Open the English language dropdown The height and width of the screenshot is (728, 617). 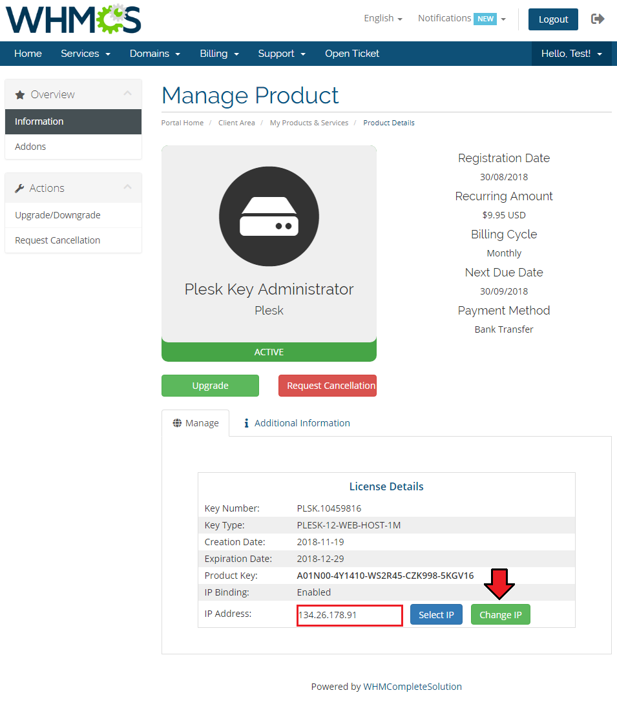383,18
